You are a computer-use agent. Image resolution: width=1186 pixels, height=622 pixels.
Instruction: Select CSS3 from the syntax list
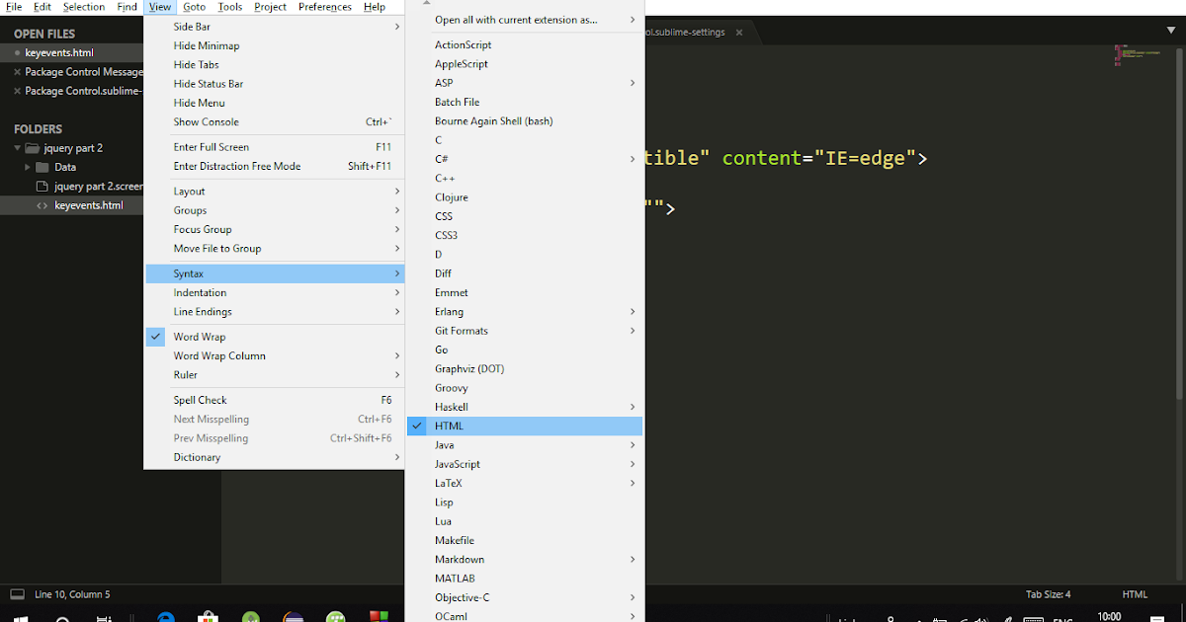pyautogui.click(x=447, y=235)
